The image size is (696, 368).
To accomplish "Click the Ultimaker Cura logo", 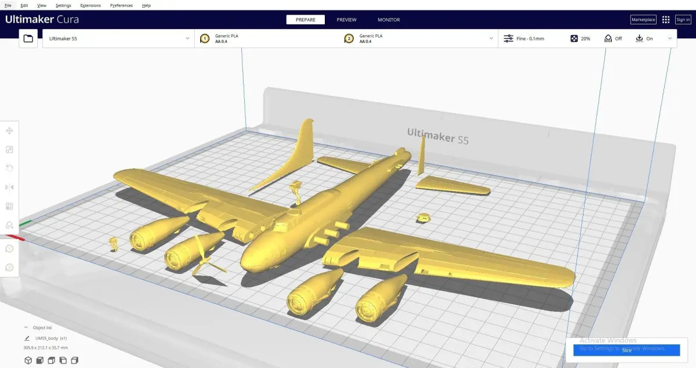I will tap(42, 19).
